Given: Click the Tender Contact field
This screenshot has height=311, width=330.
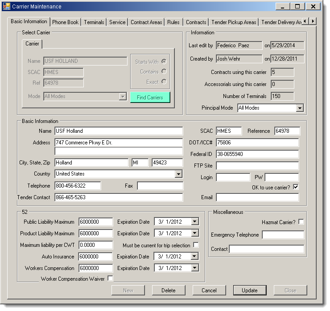Looking at the screenshot, I should click(119, 197).
